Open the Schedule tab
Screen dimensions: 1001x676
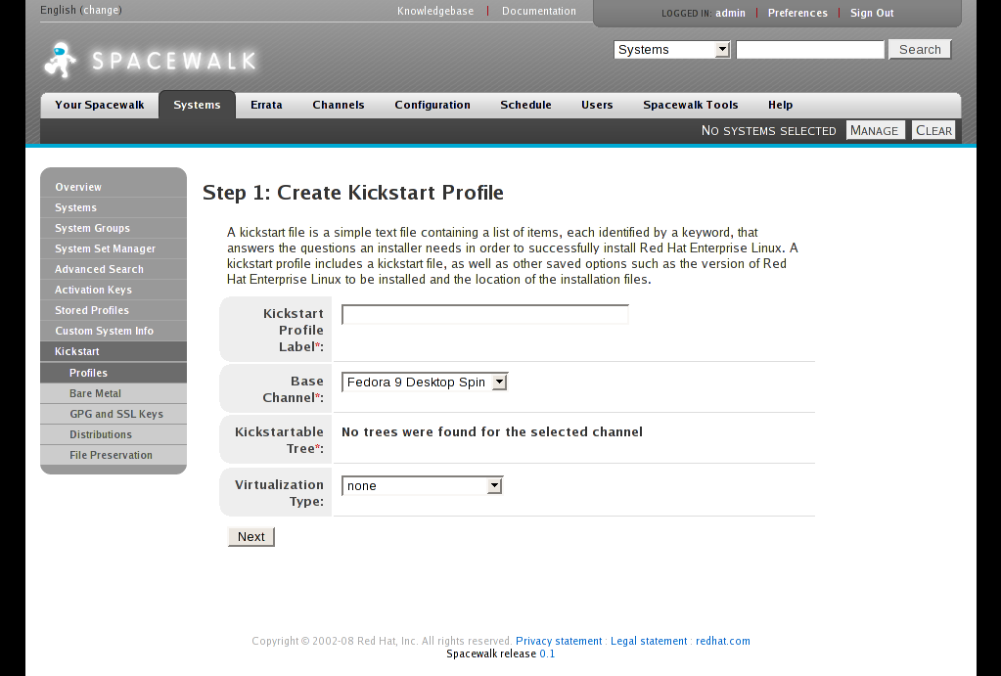[525, 105]
